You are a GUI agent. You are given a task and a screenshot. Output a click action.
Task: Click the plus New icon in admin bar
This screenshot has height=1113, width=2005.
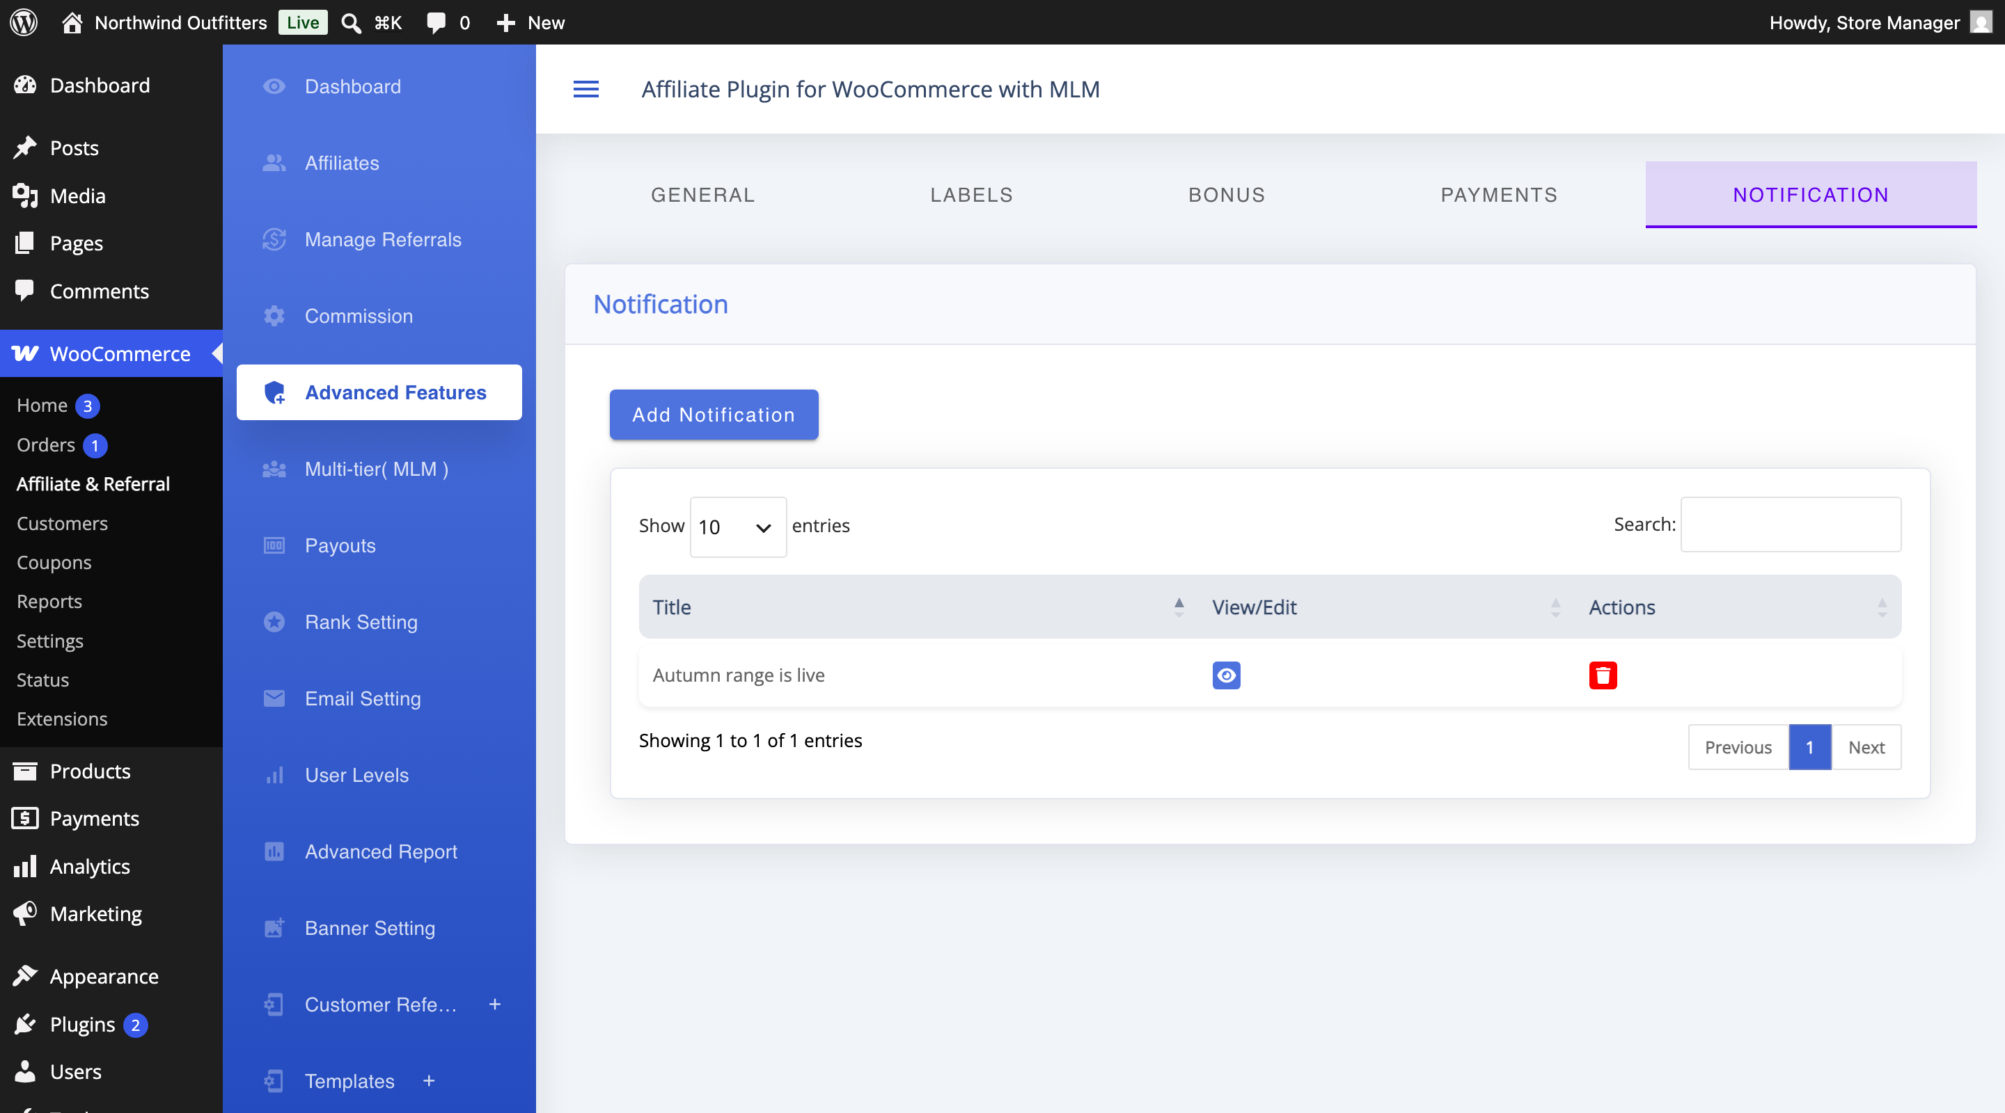point(506,22)
